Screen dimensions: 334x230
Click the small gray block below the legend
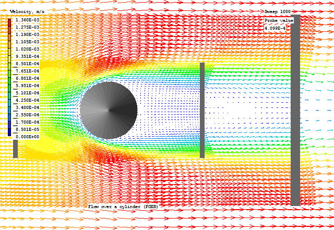point(15,149)
